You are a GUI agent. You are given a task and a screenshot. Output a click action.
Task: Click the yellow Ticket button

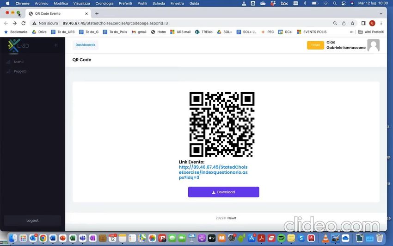(315, 45)
